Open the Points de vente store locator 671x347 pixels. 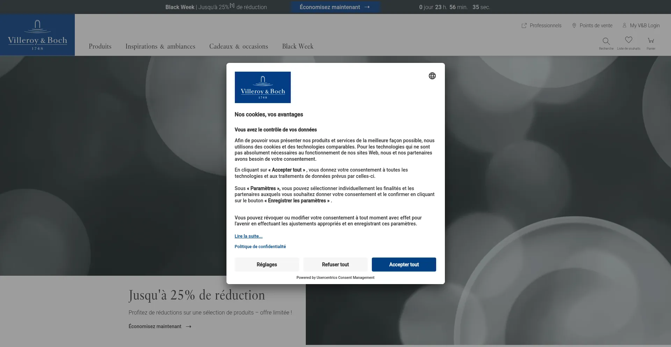click(592, 26)
